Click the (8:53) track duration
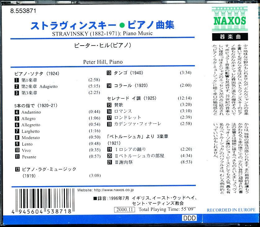The width and height of the screenshot is (260, 227). [x=186, y=162]
